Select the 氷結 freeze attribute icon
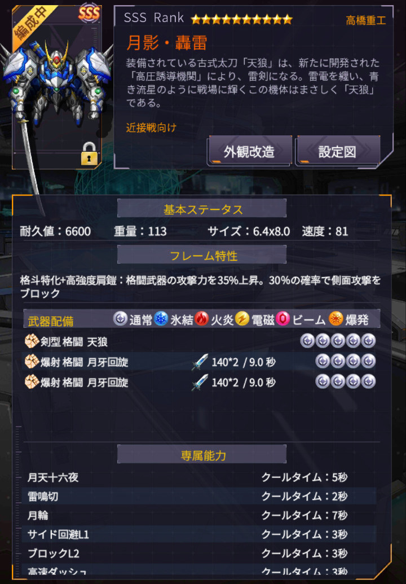The height and width of the screenshot is (584, 406). 161,319
